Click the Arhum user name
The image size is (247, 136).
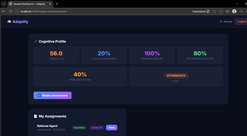pos(228,21)
